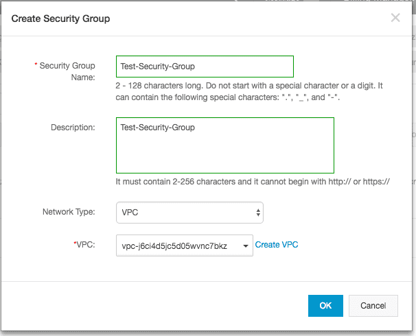Screen dimensions: 416x336
Task: Click the Cancel button
Action: 373,306
